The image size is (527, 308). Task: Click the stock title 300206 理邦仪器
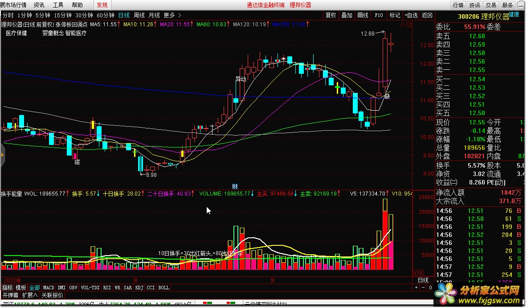point(484,17)
